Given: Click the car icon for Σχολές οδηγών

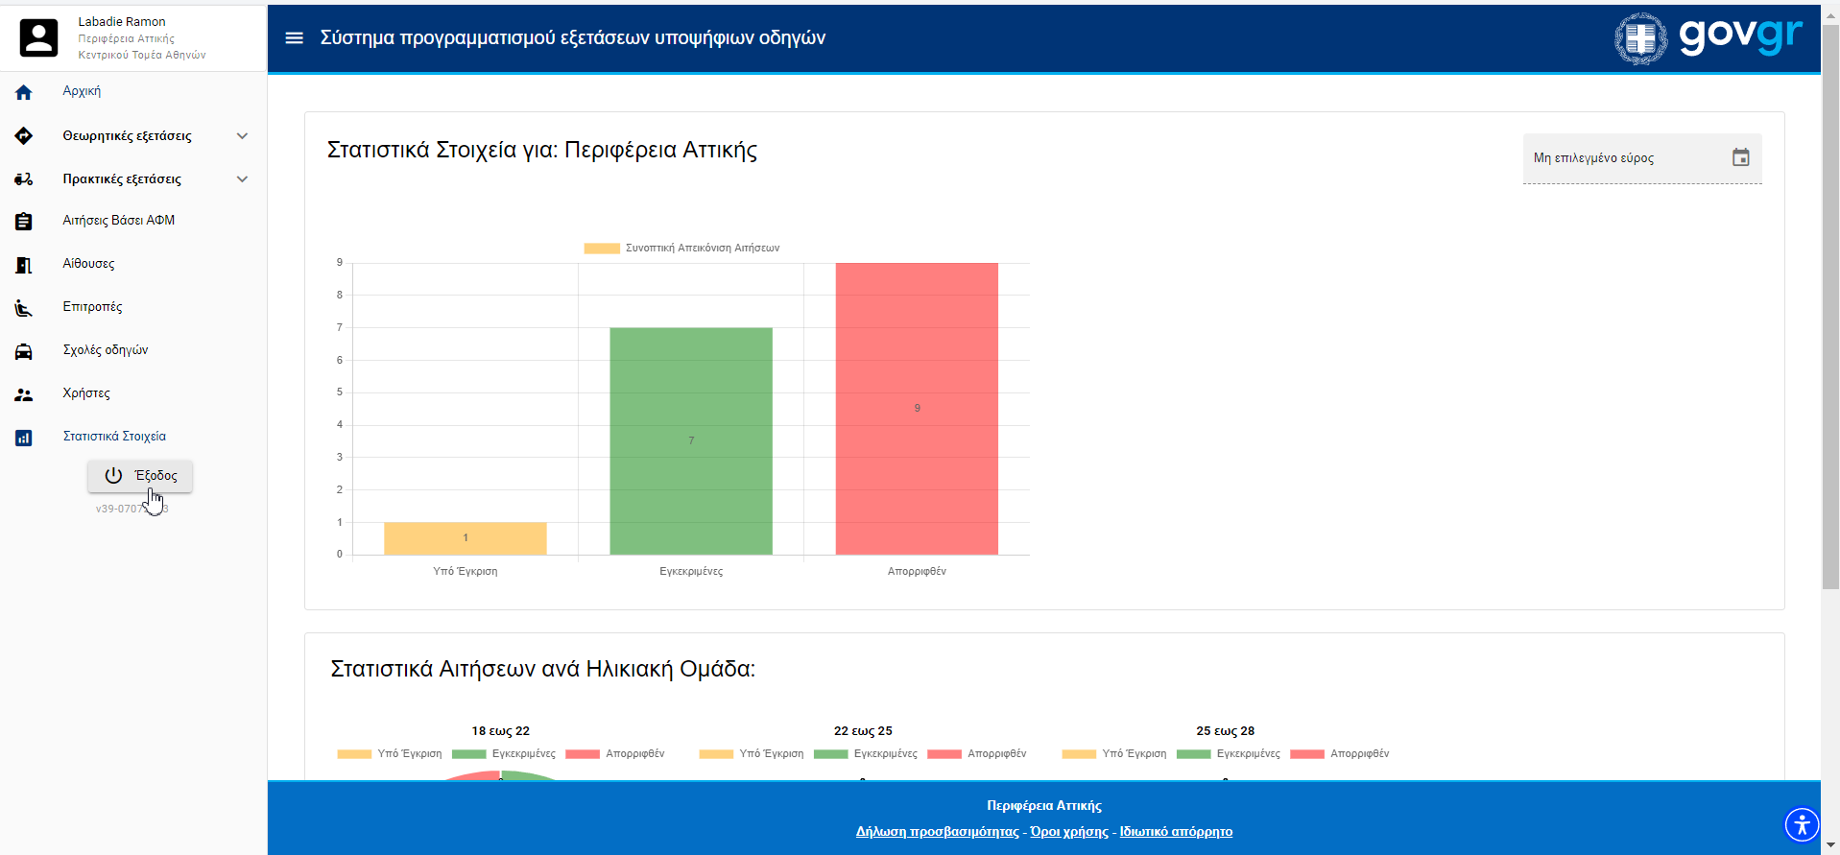Looking at the screenshot, I should click(x=24, y=351).
